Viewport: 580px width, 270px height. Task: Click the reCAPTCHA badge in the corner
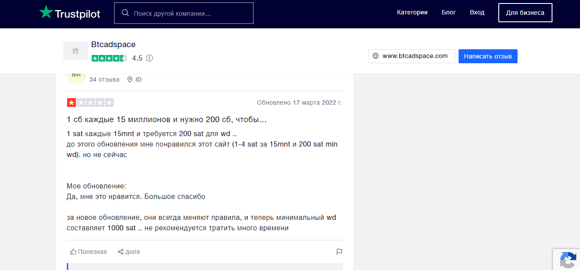(x=568, y=261)
